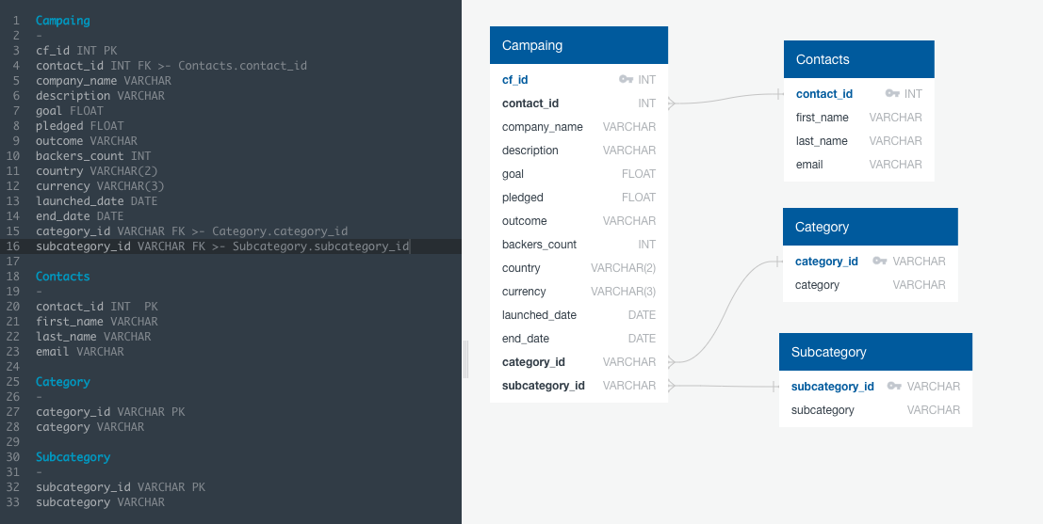The image size is (1043, 524).
Task: Click code line description VARCHAR
Action: coord(101,96)
